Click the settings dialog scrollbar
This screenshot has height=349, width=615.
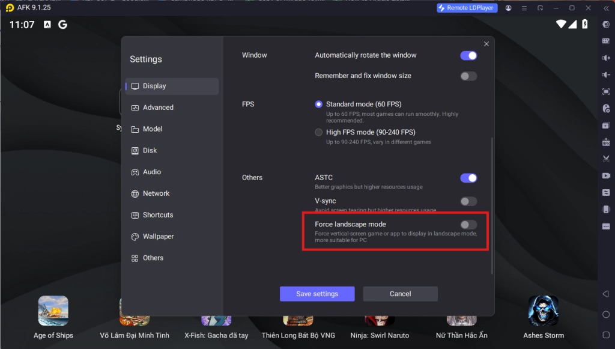pos(493,180)
